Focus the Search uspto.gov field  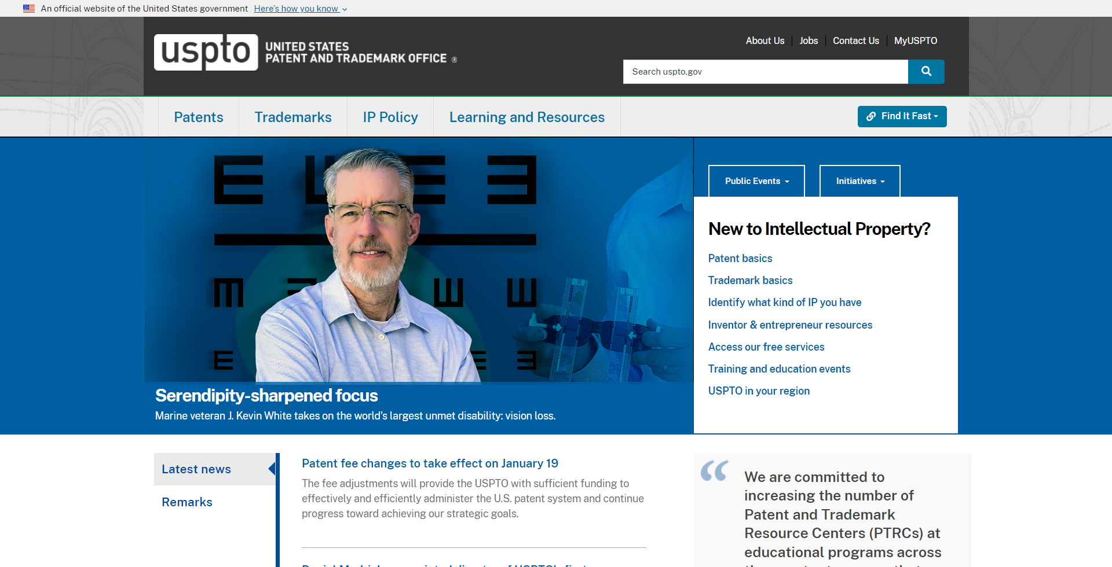[765, 72]
